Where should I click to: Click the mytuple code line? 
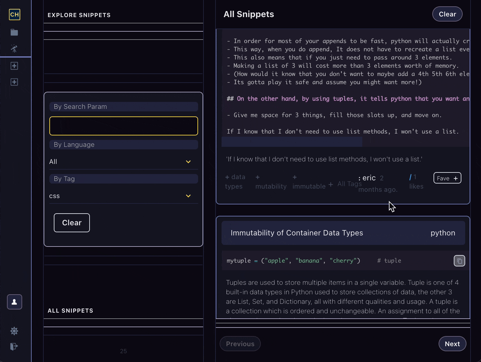[314, 261]
